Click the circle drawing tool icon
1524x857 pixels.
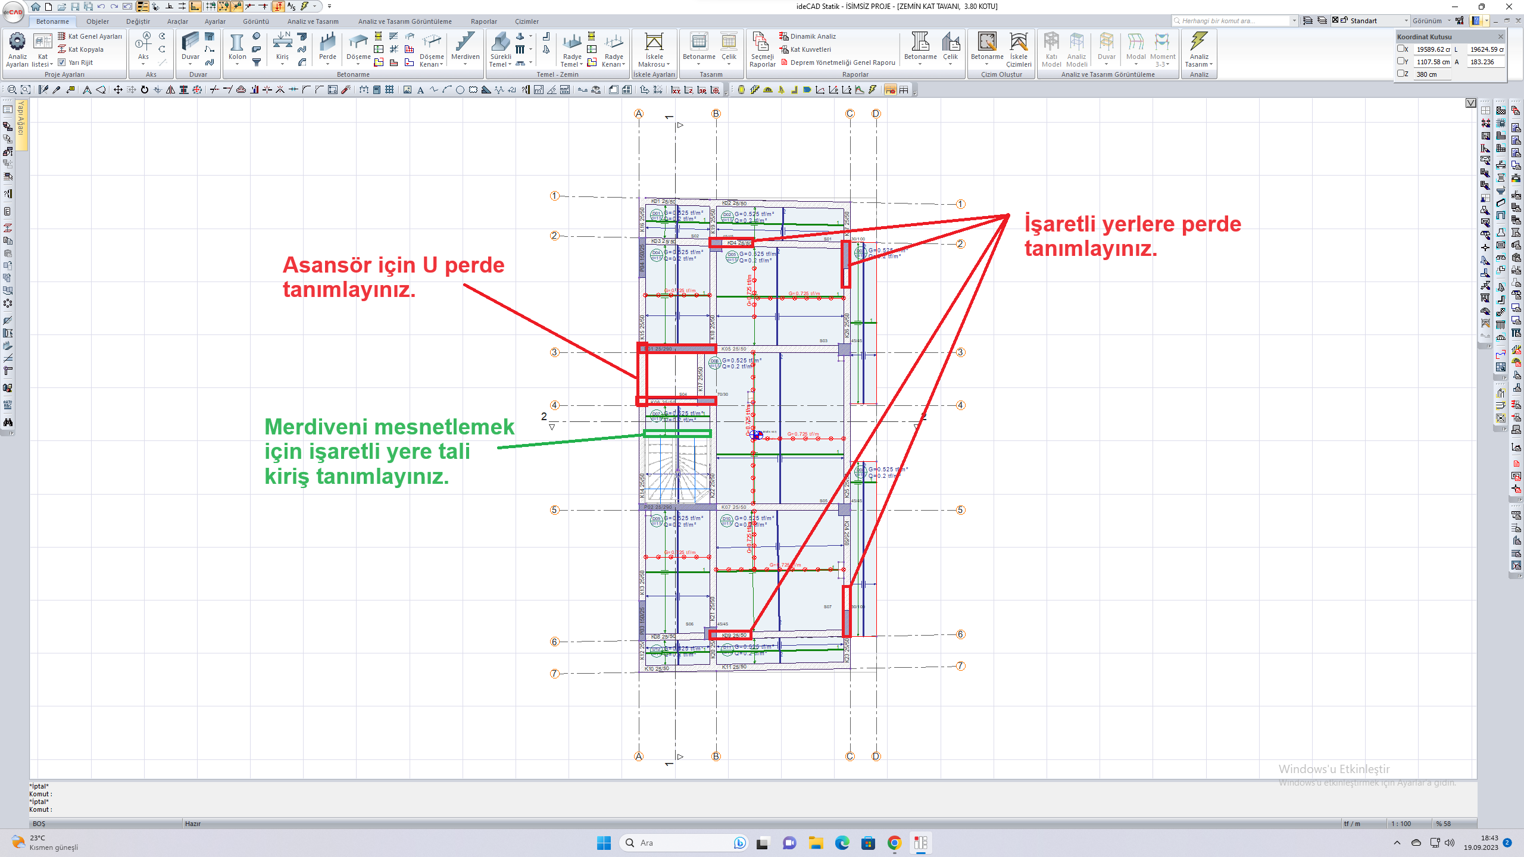point(460,90)
